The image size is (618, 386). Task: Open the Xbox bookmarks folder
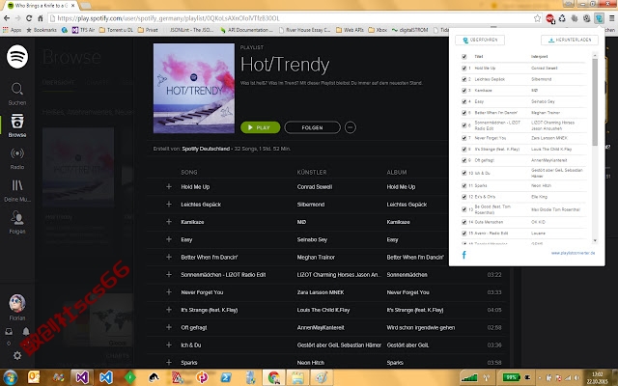(378, 30)
